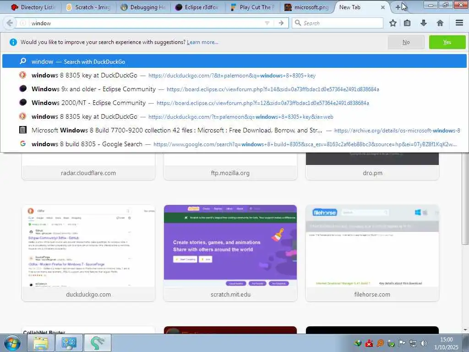Open the hamburger menu
Viewport: 469px width, 352px height.
click(459, 23)
